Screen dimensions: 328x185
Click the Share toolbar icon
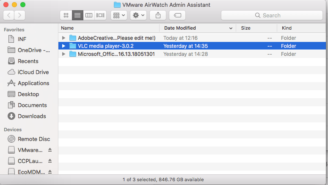click(158, 15)
